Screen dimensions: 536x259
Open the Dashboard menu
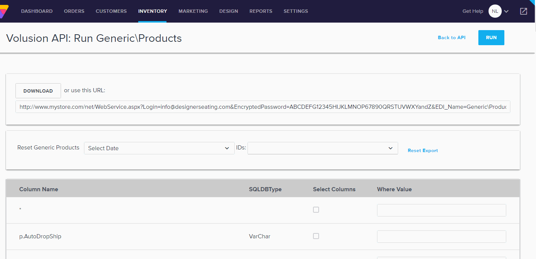(x=37, y=11)
